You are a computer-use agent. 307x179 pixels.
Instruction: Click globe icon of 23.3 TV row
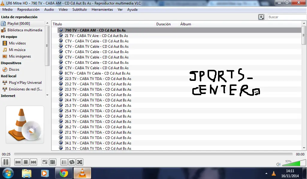point(61,89)
